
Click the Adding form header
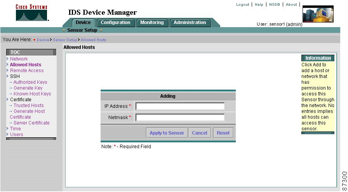[168, 96]
